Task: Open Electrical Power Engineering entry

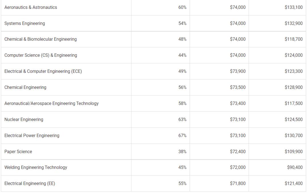Action: click(x=32, y=136)
